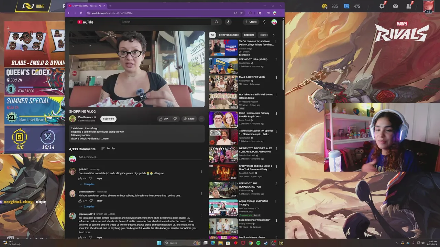Image resolution: width=440 pixels, height=247 pixels.
Task: Open File Explorer from the taskbar
Action: click(220, 243)
